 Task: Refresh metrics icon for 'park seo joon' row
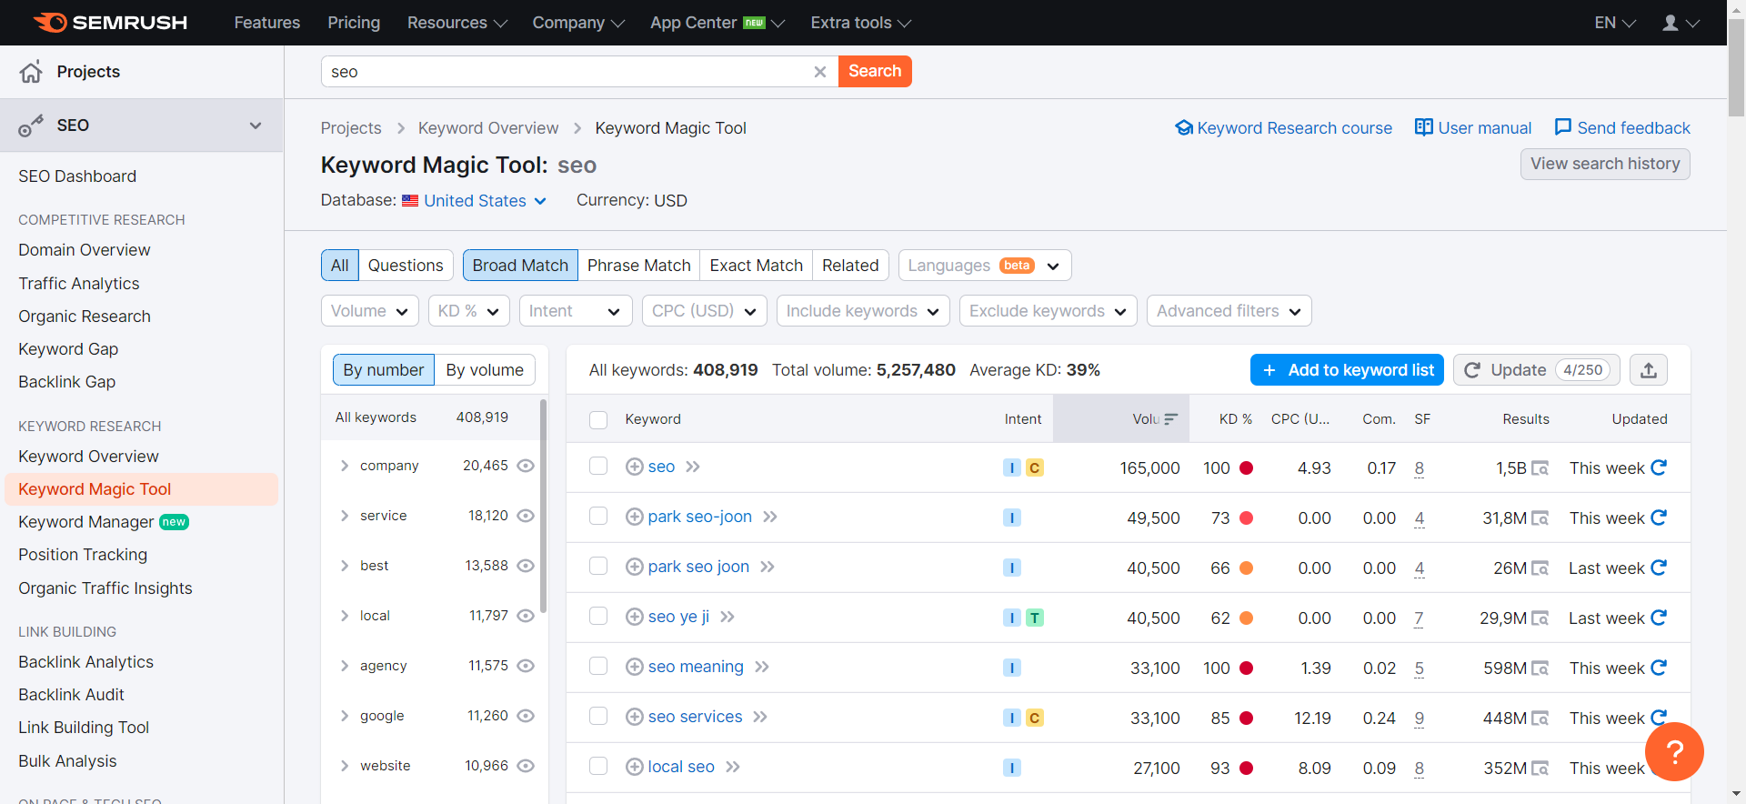click(1659, 568)
